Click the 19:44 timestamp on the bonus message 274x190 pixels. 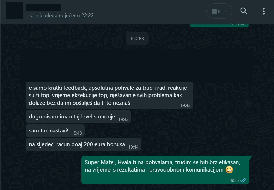133,147
